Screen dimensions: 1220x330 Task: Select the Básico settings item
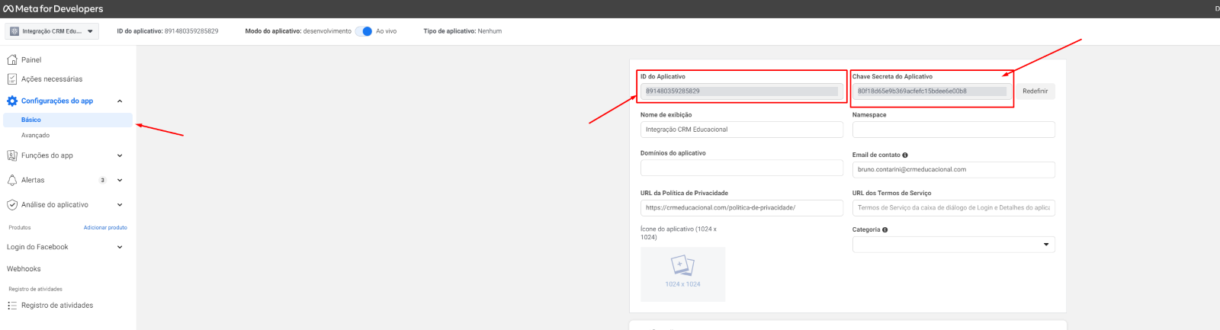(x=67, y=120)
